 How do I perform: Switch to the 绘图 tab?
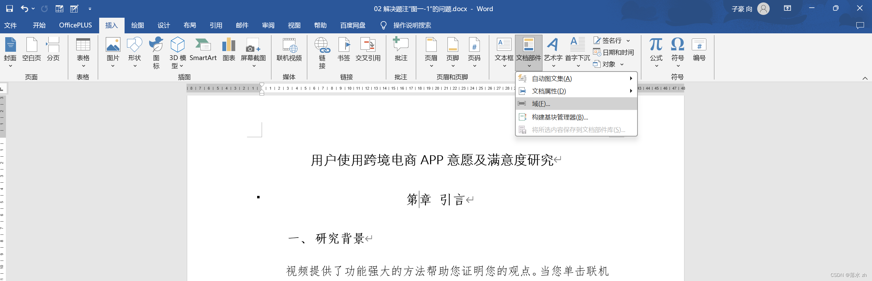pos(137,25)
